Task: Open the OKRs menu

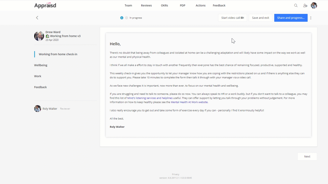Action: (164, 5)
